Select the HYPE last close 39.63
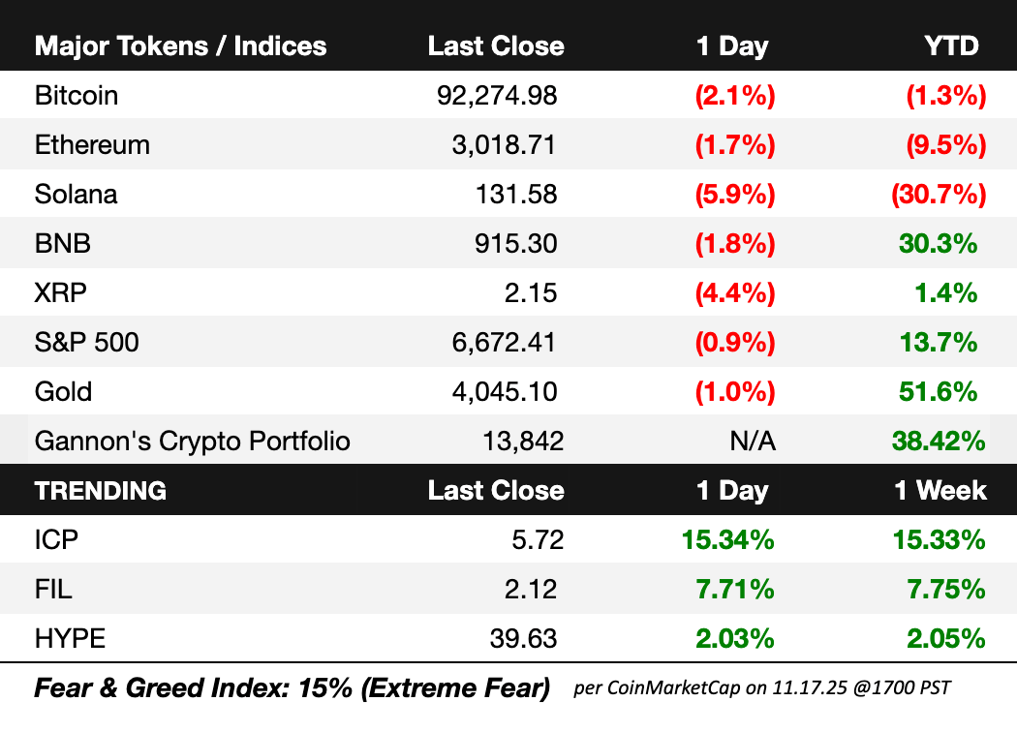Screen dimensions: 1017x732 tap(524, 638)
